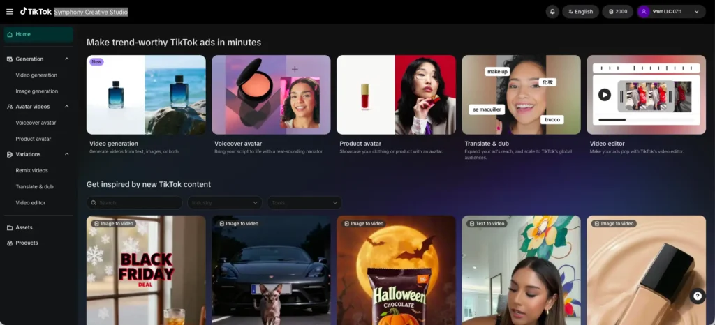Open the Industry filter dropdown
This screenshot has height=325, width=715.
[x=225, y=202]
